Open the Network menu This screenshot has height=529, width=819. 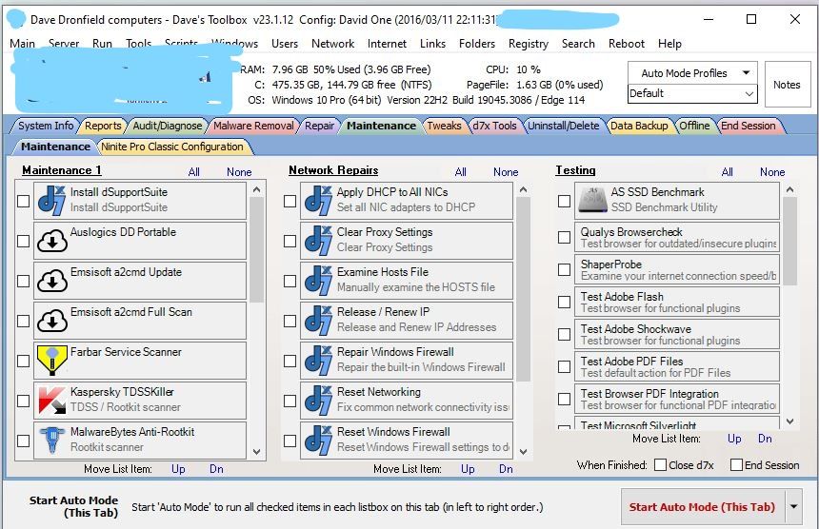(332, 44)
